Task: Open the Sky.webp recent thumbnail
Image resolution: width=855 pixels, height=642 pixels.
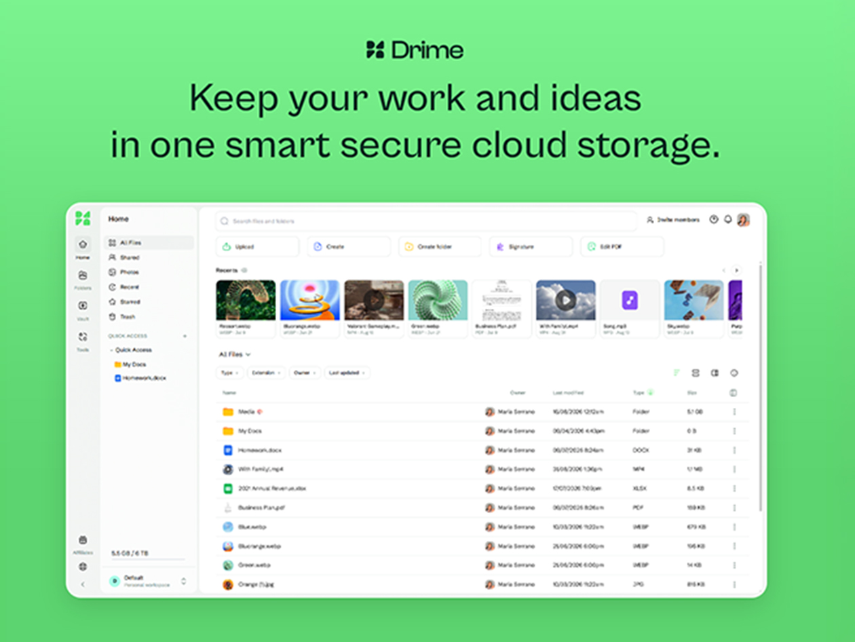Action: [693, 301]
